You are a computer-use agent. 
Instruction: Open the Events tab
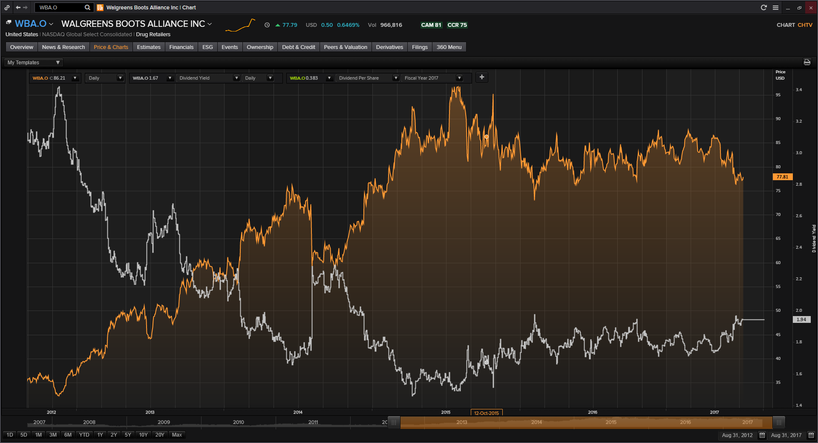[230, 47]
